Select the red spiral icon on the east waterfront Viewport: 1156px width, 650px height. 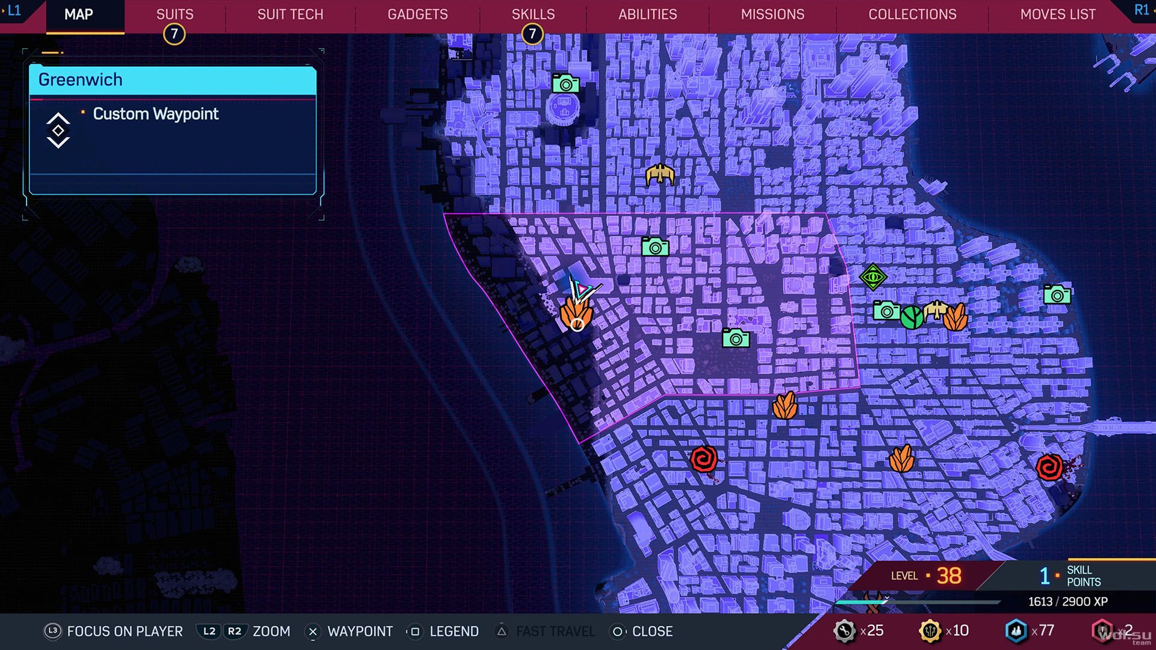point(1049,466)
